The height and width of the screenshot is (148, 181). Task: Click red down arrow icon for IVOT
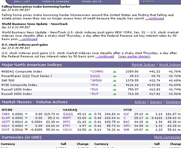pos(26,130)
